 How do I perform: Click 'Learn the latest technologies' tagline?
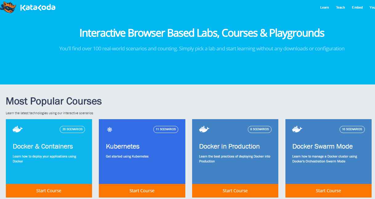50,113
